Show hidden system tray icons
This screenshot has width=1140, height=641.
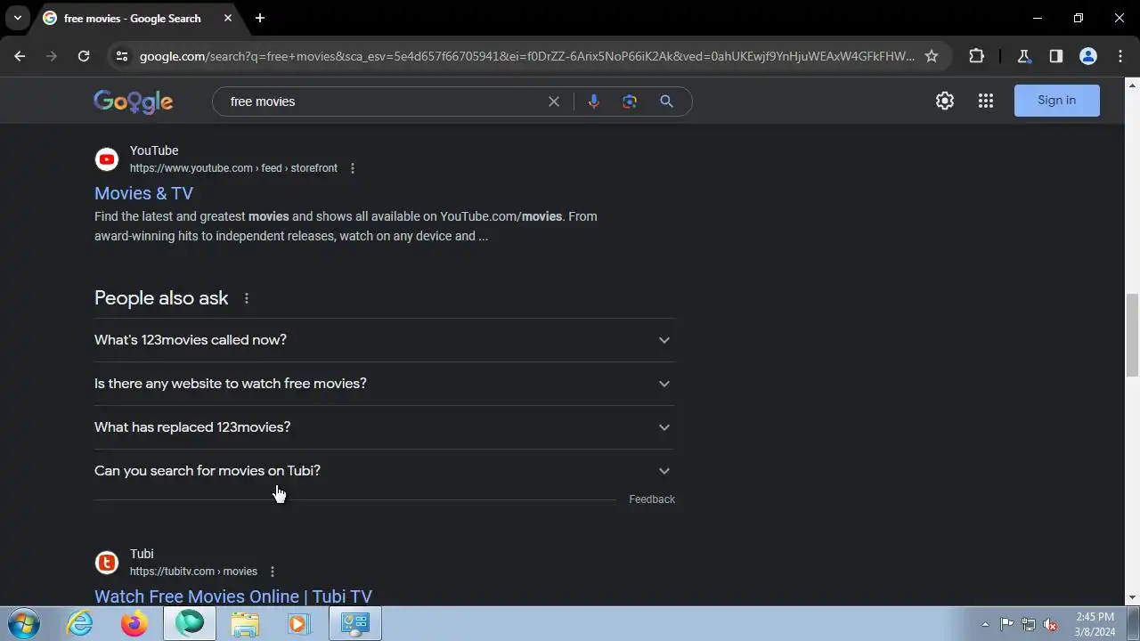pyautogui.click(x=985, y=624)
